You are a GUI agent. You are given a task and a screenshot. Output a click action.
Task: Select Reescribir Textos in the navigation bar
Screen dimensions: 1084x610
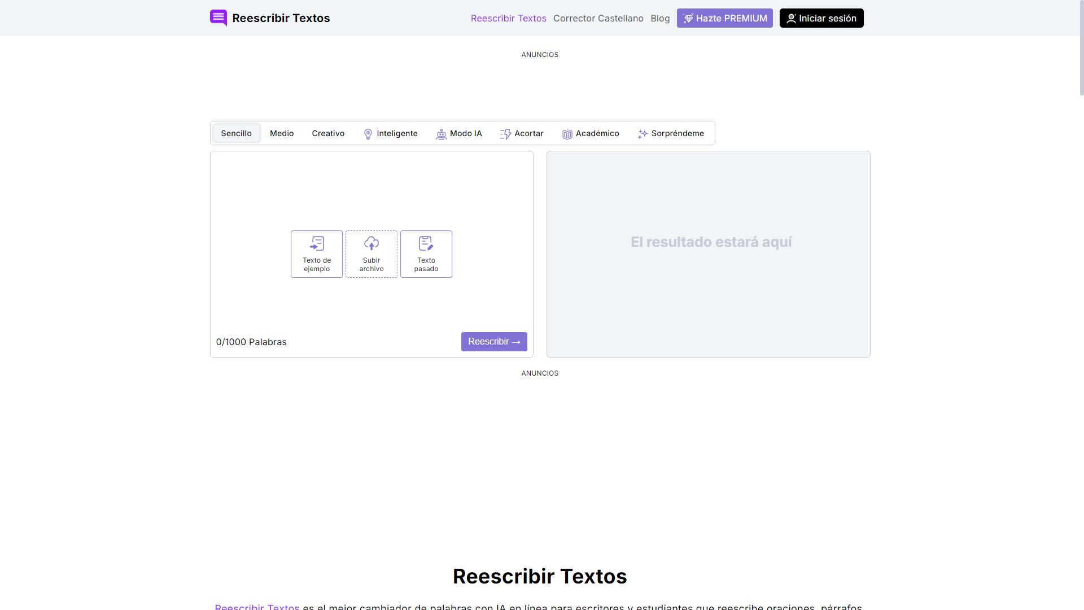[x=508, y=18]
